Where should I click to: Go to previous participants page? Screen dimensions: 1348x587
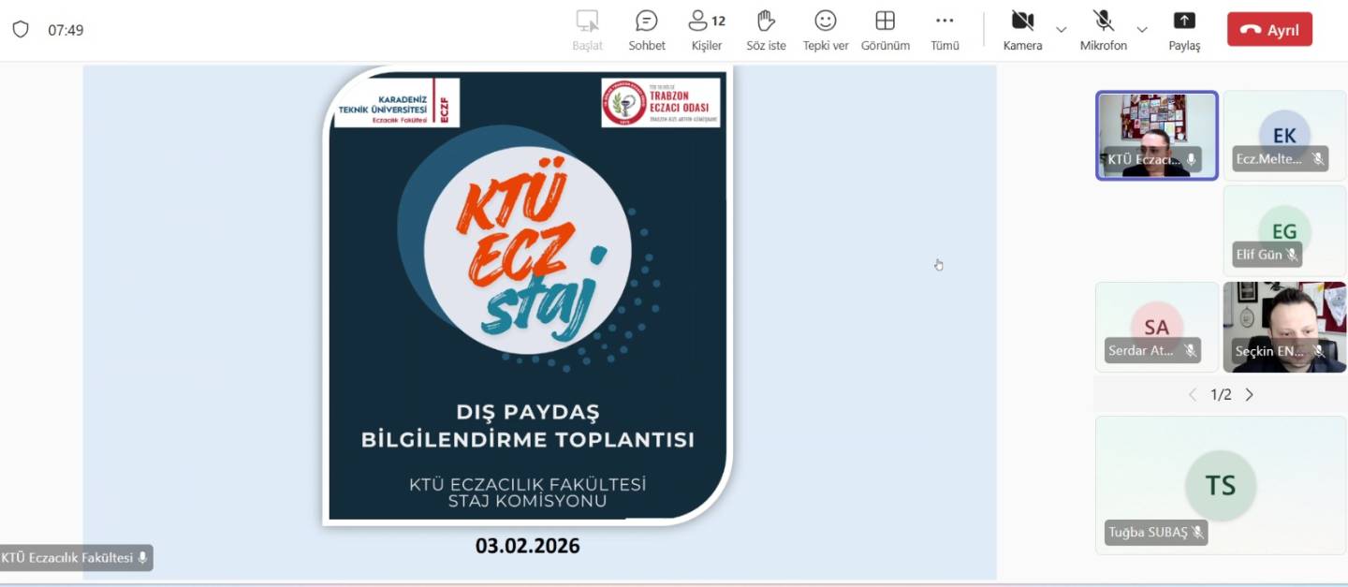tap(1193, 395)
